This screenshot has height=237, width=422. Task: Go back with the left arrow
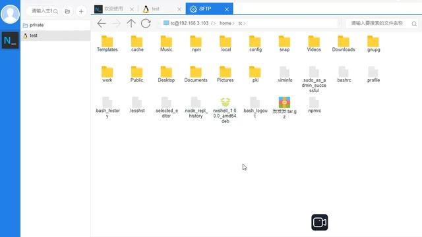click(x=102, y=24)
